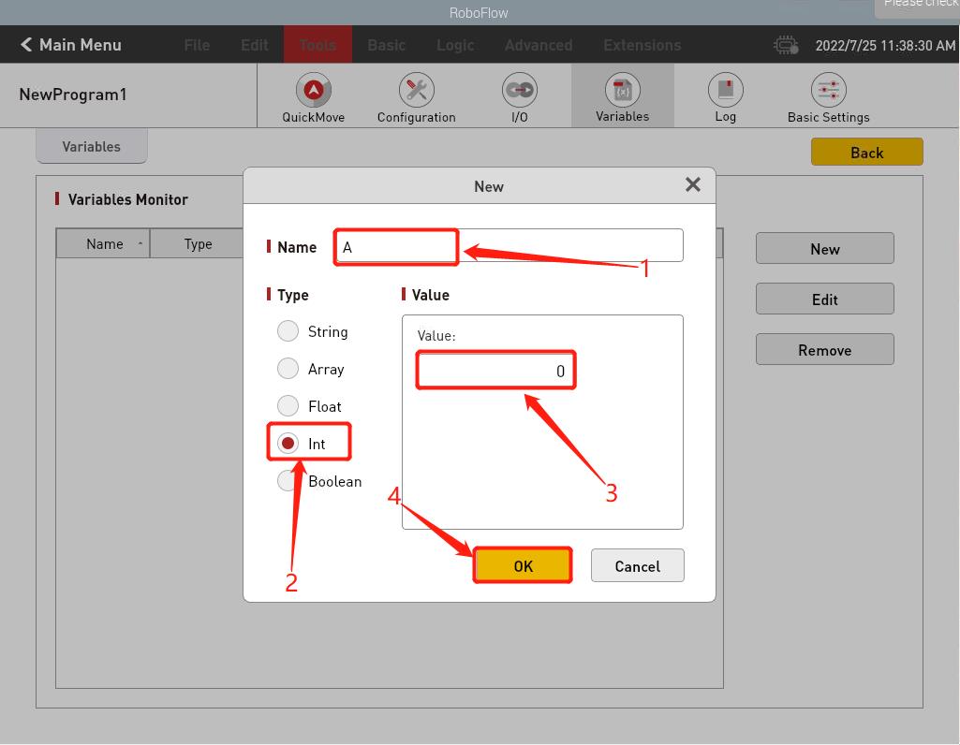Close the New dialog with X
960x745 pixels.
click(x=693, y=184)
